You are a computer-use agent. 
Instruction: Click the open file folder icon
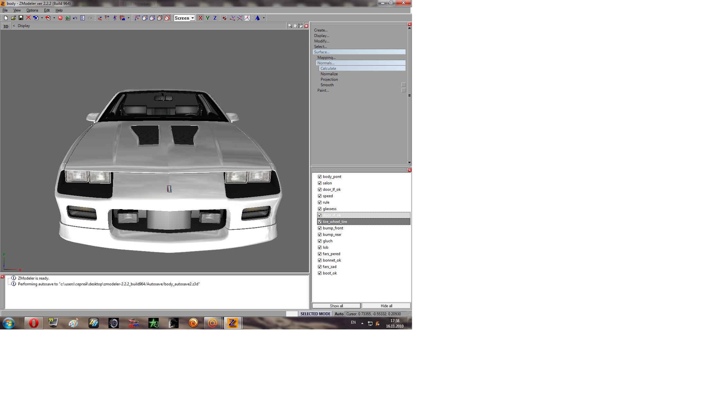click(13, 18)
